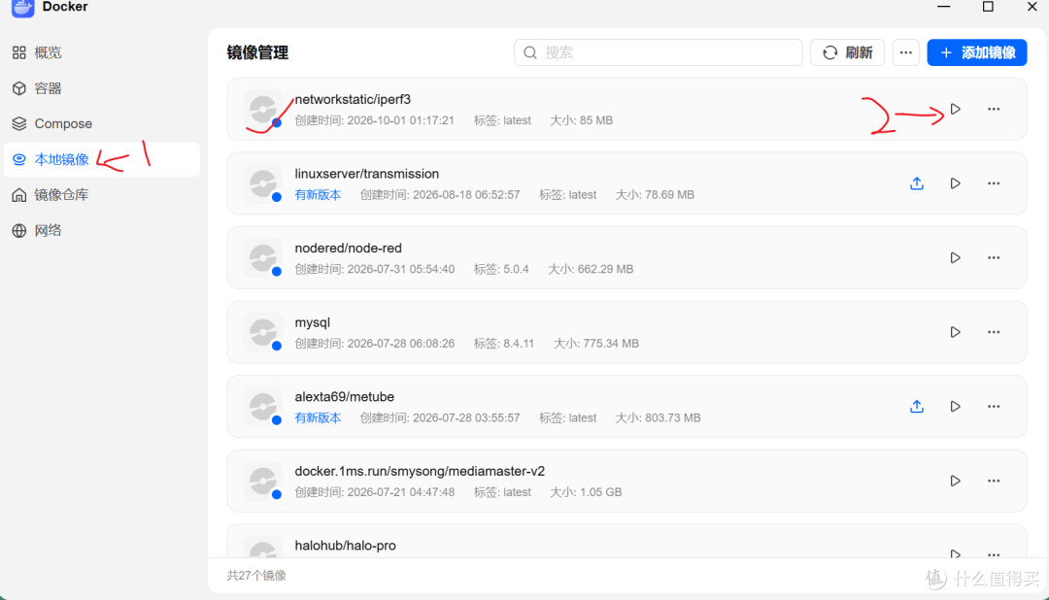The image size is (1049, 600).
Task: Click the update icon for alexta69/metube
Action: tap(917, 406)
